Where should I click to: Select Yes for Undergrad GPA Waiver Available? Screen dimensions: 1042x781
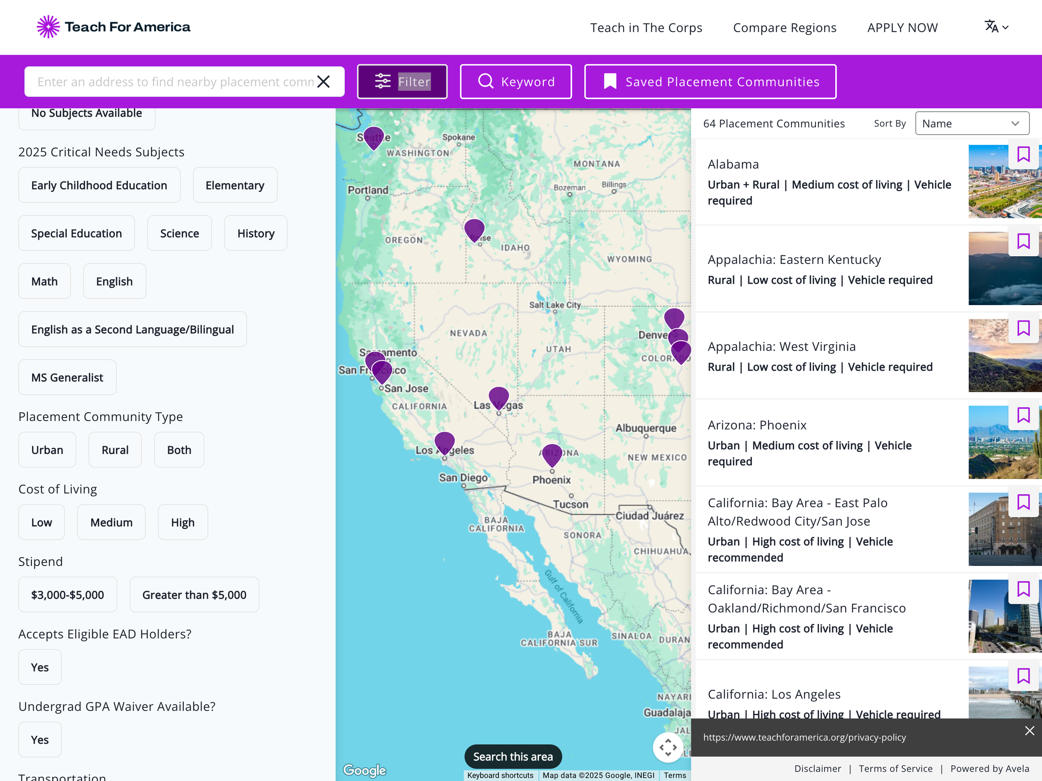pyautogui.click(x=40, y=739)
